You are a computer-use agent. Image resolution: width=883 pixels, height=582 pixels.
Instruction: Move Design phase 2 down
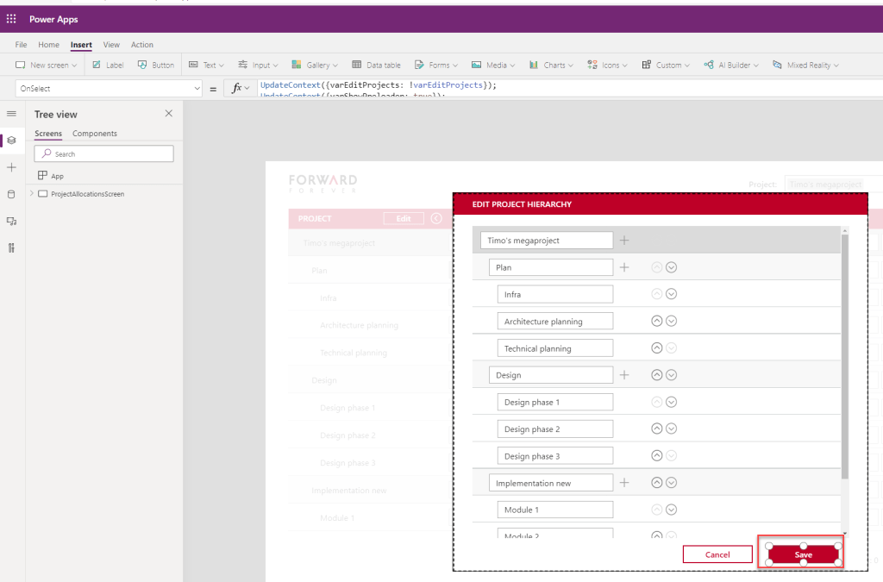672,429
